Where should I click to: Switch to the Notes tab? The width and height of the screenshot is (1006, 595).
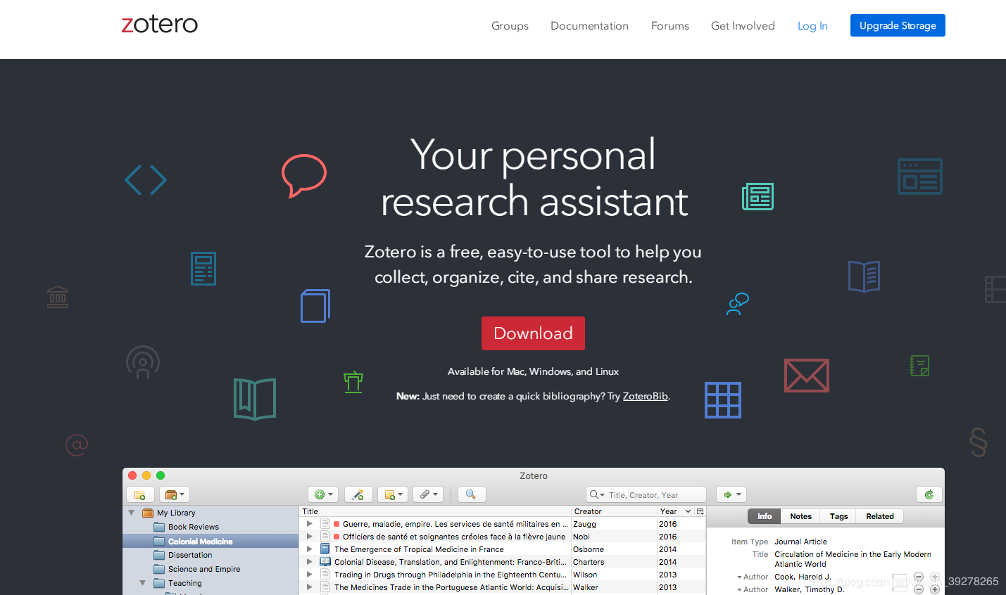click(x=800, y=516)
